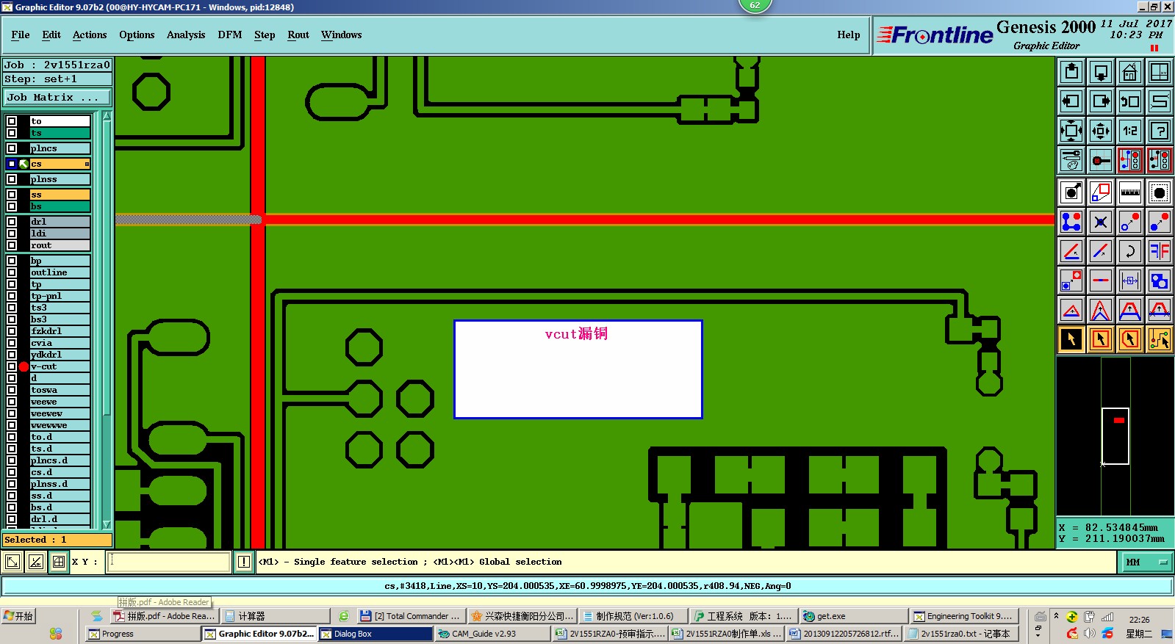Open the Analysis menu
1175x644 pixels.
pyautogui.click(x=186, y=35)
